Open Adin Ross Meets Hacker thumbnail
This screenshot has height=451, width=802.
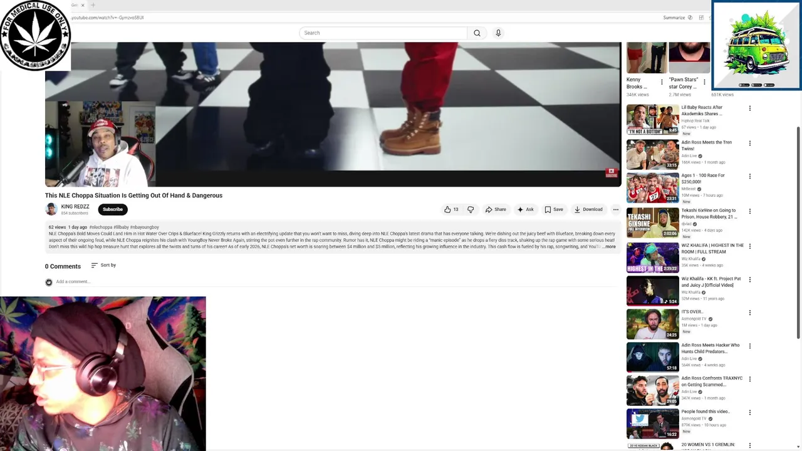[x=652, y=357]
